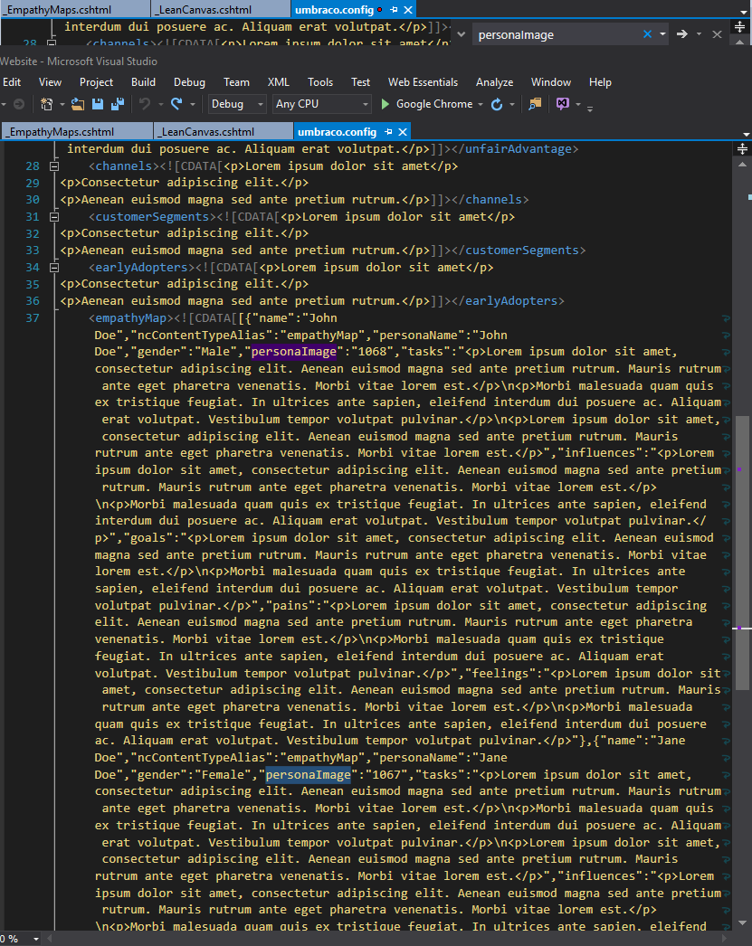Collapse the earlyAdopters element at line 34
This screenshot has width=752, height=946.
coord(53,268)
